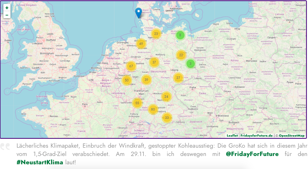Open the Leaflet attribution link

point(232,135)
